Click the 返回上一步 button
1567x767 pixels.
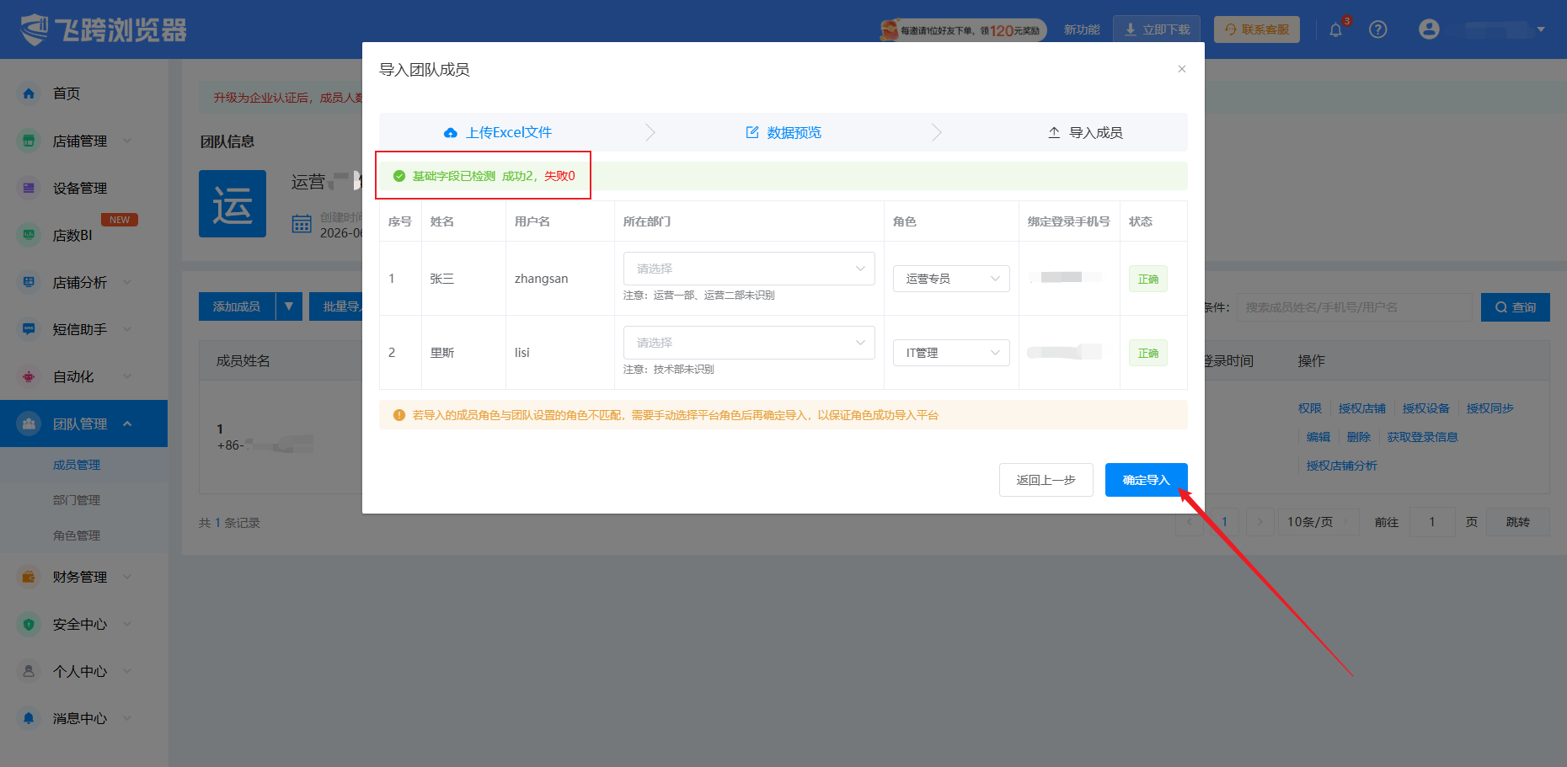(x=1046, y=480)
